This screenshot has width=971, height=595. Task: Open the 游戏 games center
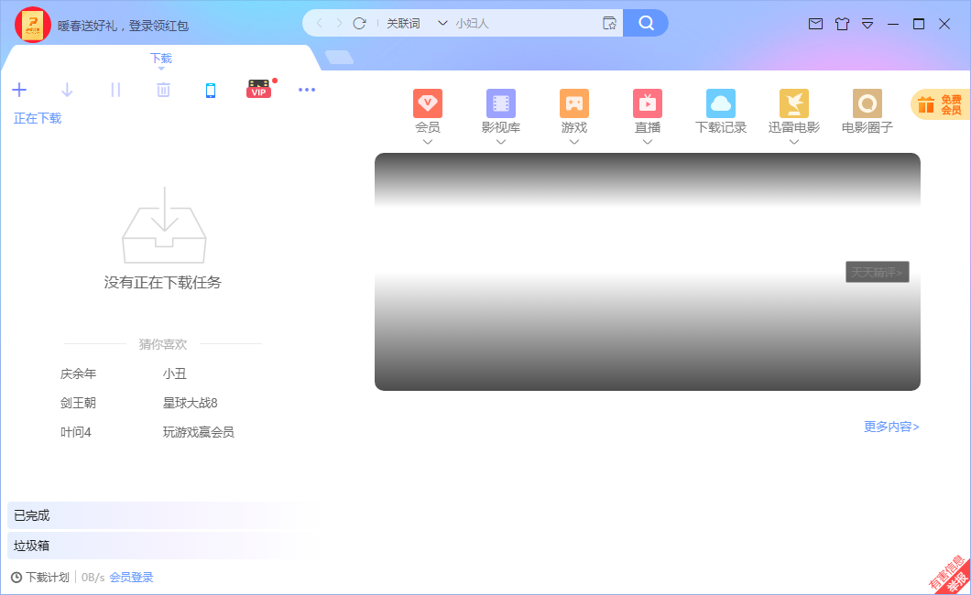coord(573,112)
